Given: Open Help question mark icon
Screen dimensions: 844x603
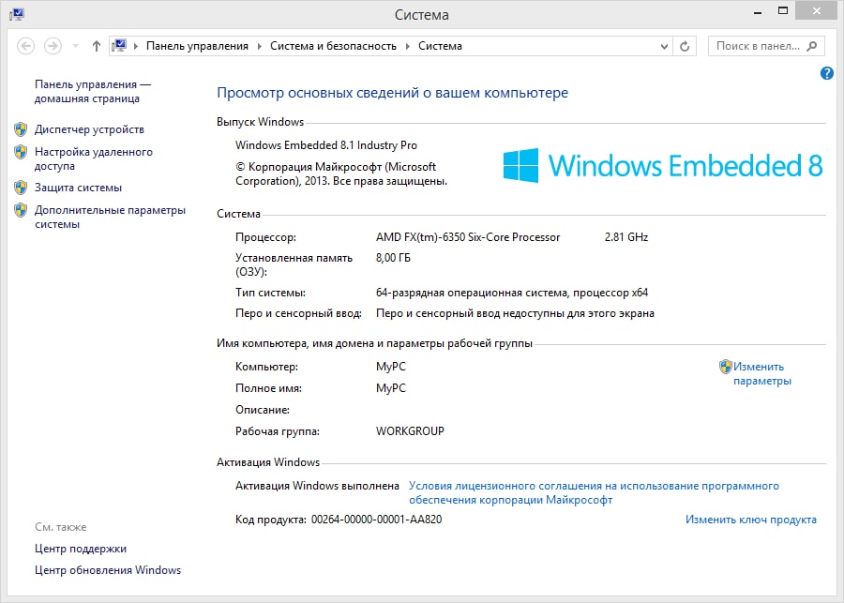Looking at the screenshot, I should (827, 73).
